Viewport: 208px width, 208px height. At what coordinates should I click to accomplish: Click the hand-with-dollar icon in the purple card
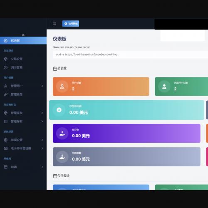pos(62,134)
